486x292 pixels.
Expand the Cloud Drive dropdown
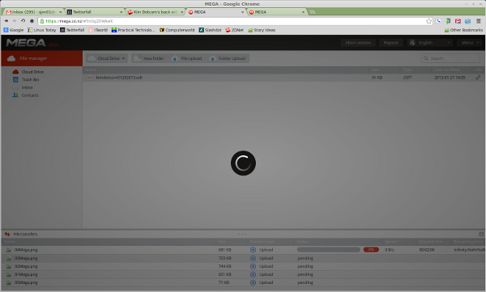pyautogui.click(x=107, y=58)
